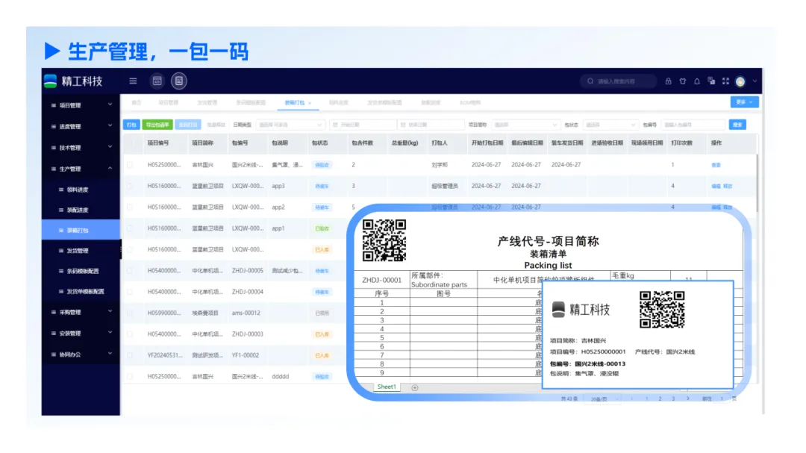Click the menu icon beside 领料进度
This screenshot has width=806, height=453.
tap(61, 190)
